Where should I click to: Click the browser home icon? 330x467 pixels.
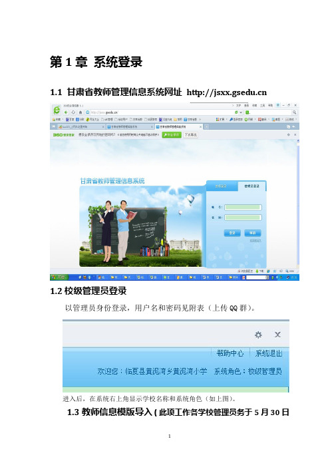[81, 112]
